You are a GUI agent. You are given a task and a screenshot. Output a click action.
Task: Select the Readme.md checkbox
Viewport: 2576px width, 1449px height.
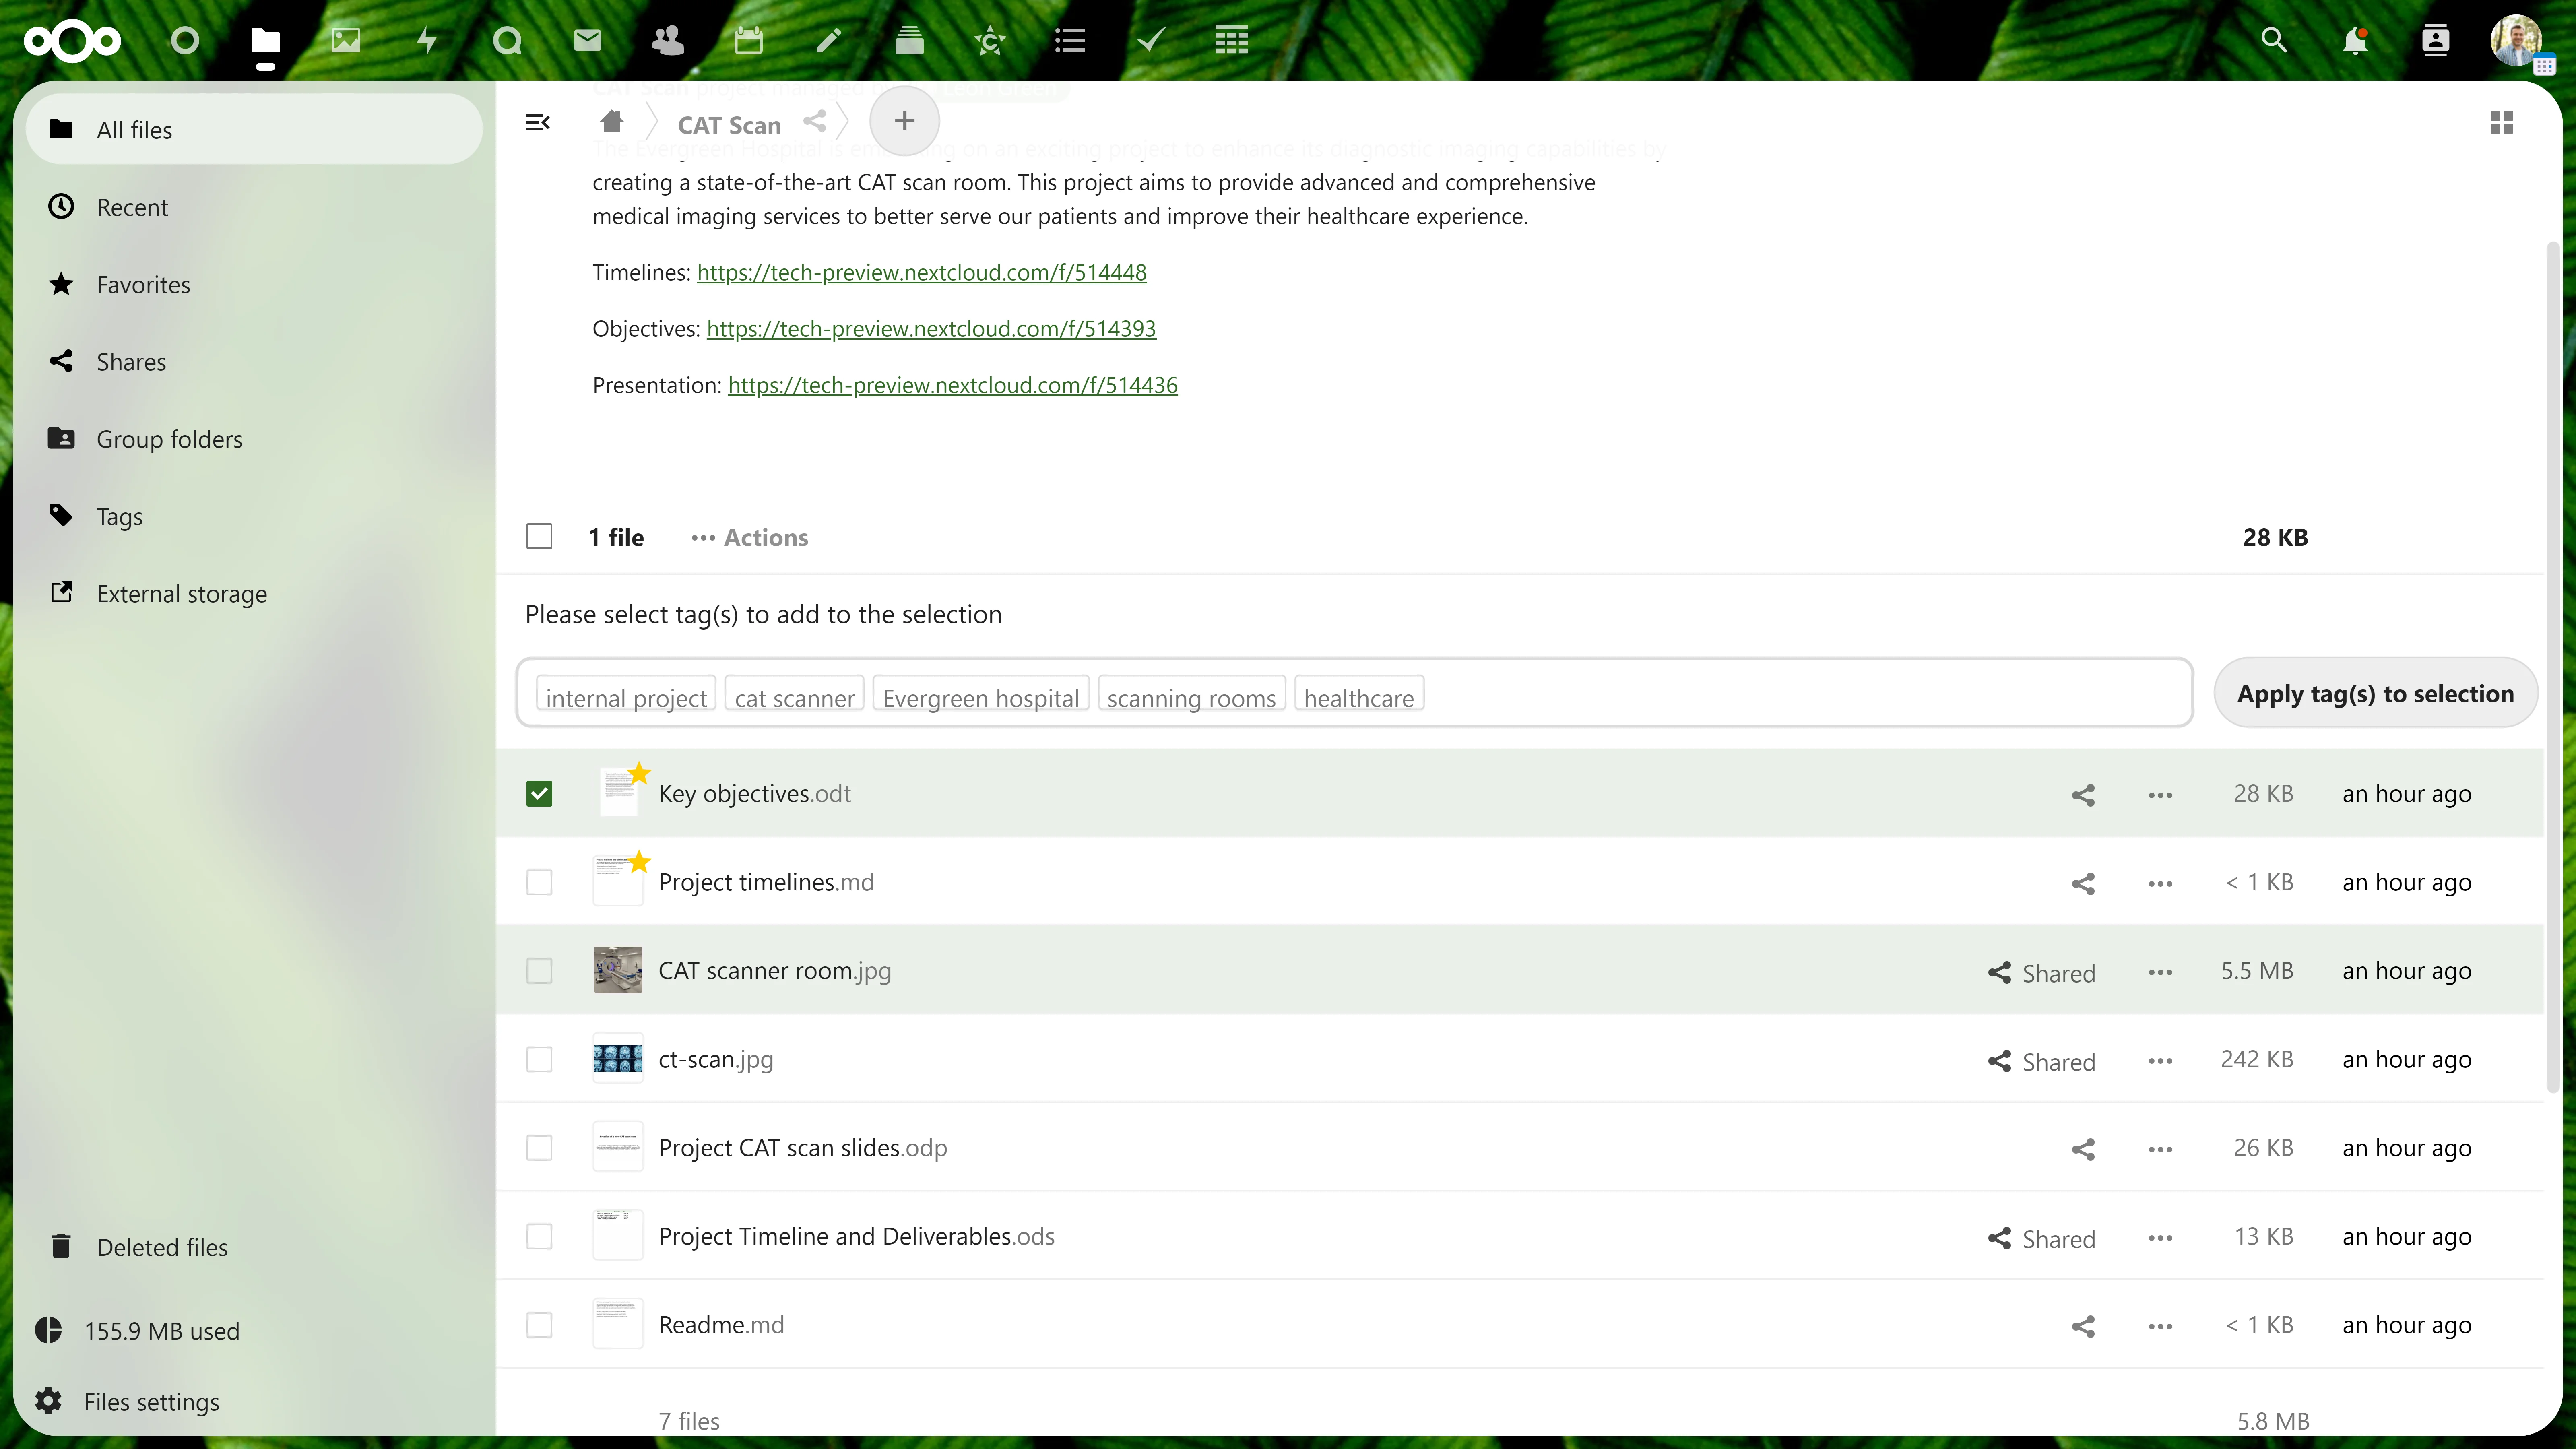pos(539,1325)
